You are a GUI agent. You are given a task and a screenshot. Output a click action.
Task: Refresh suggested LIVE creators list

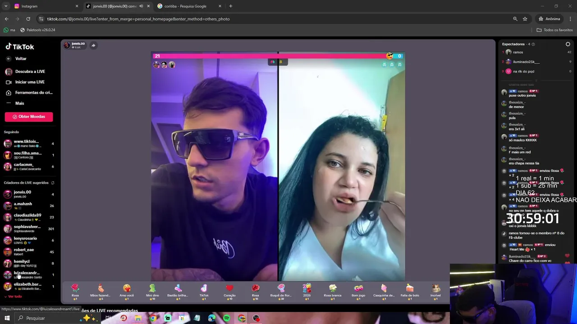click(53, 183)
